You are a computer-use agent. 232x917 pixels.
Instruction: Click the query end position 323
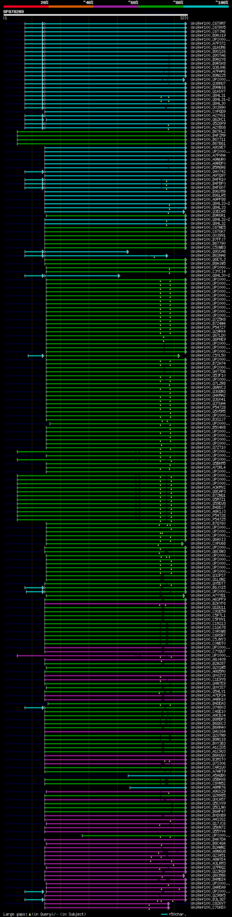(183, 18)
